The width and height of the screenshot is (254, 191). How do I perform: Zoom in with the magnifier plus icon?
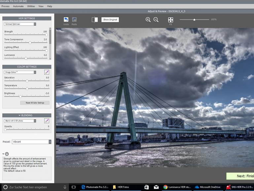tap(148, 20)
